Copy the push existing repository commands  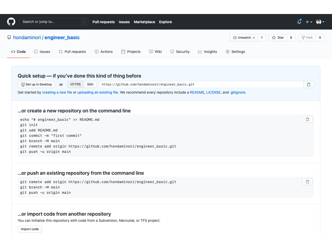307,182
